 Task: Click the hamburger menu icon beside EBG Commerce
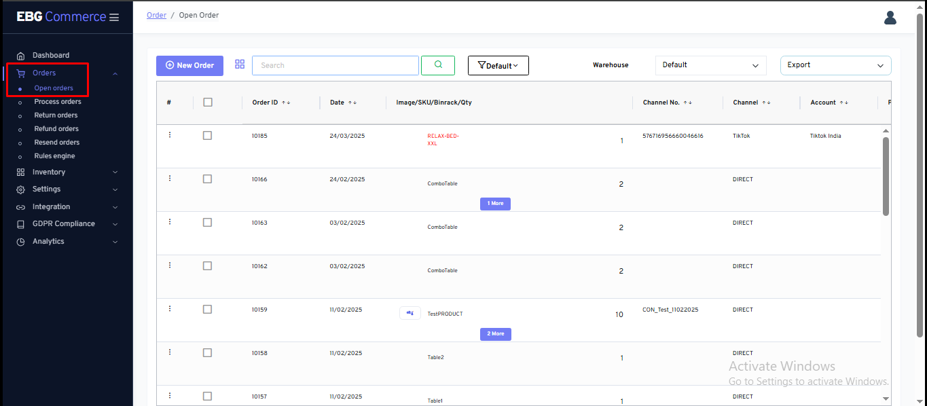[114, 17]
